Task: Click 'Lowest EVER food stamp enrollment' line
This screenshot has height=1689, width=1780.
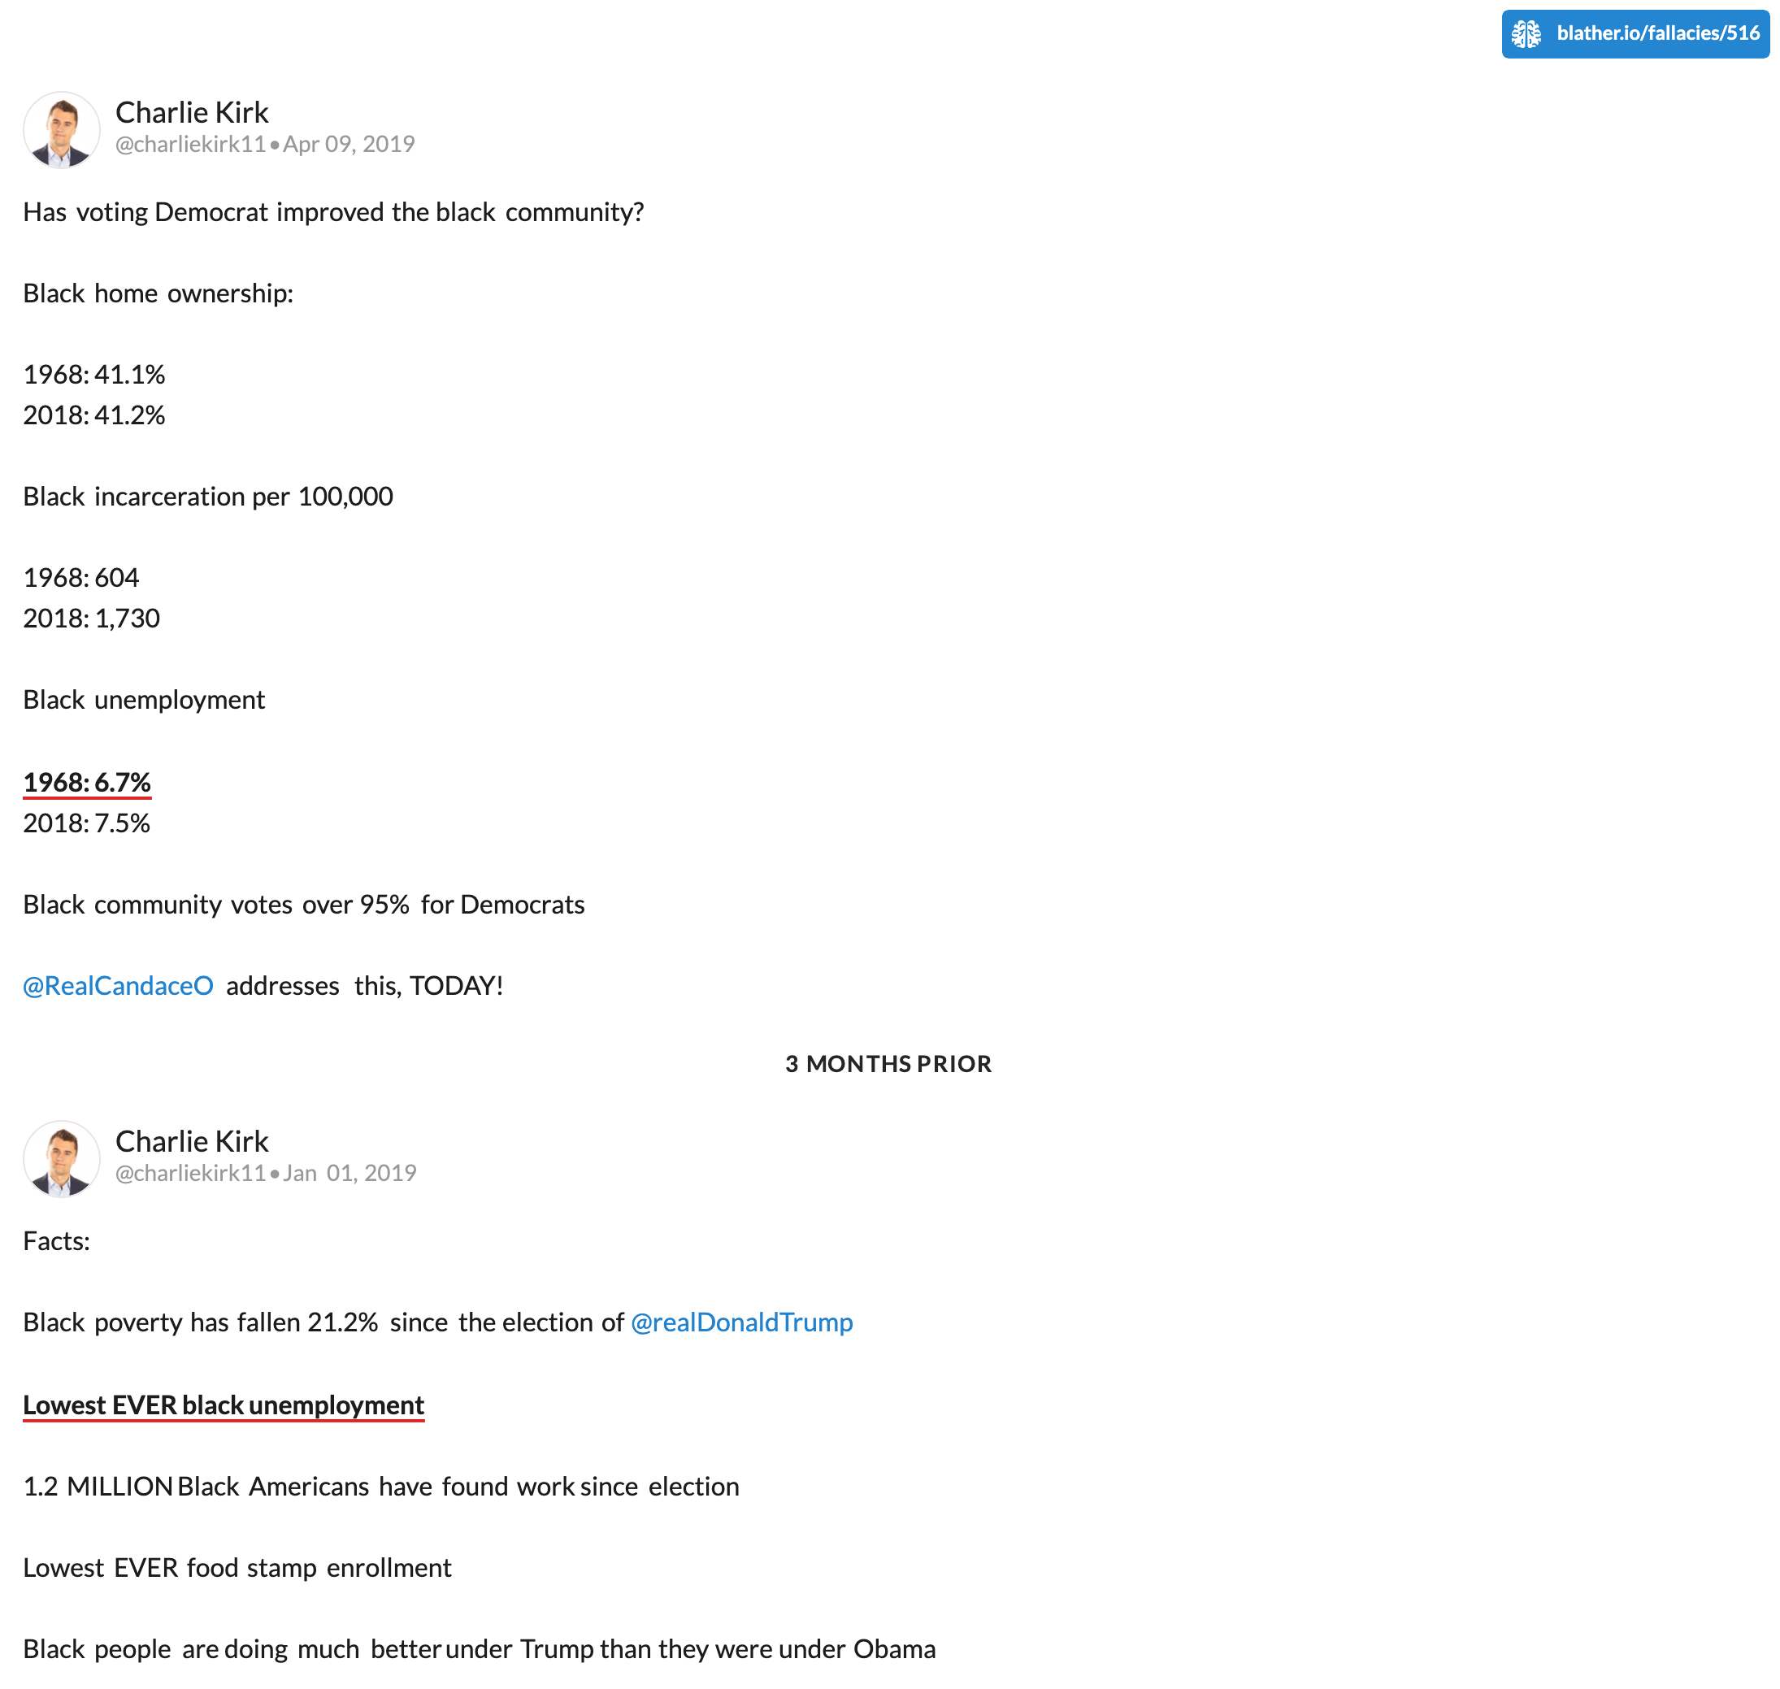Action: click(237, 1567)
